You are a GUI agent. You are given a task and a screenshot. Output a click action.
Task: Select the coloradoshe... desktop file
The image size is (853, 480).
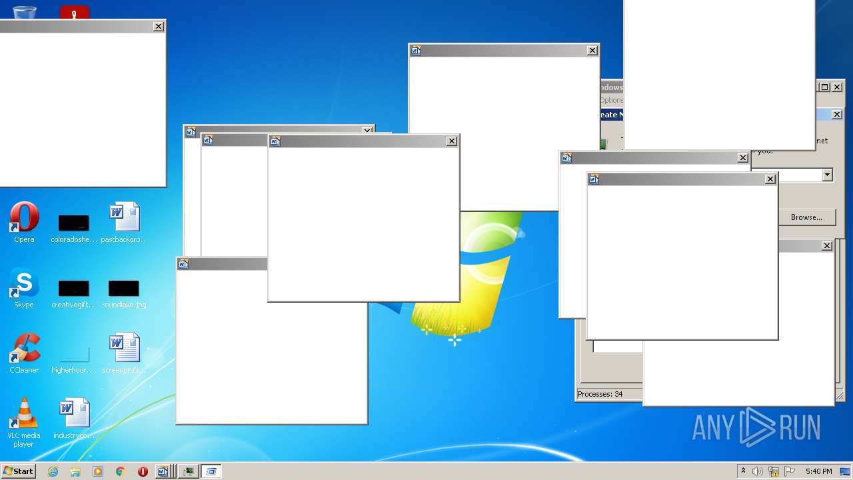point(74,227)
